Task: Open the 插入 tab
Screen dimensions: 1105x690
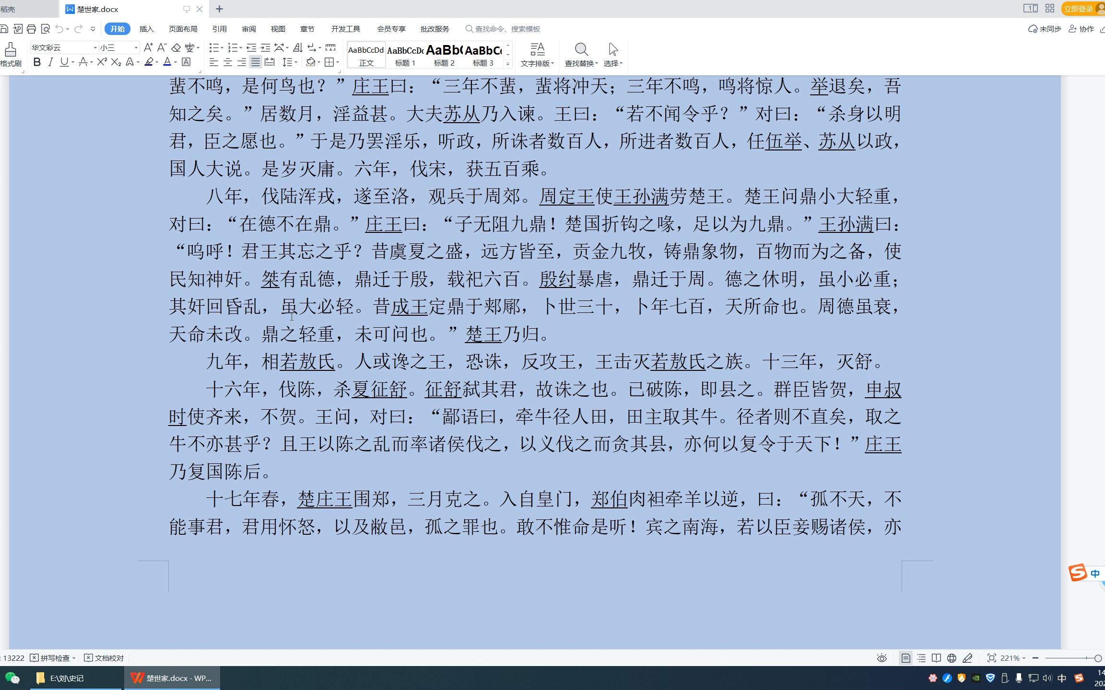Action: pyautogui.click(x=146, y=29)
